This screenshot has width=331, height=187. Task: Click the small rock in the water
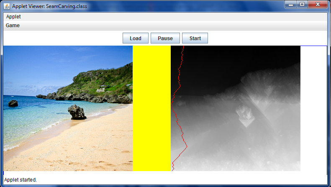[13, 103]
